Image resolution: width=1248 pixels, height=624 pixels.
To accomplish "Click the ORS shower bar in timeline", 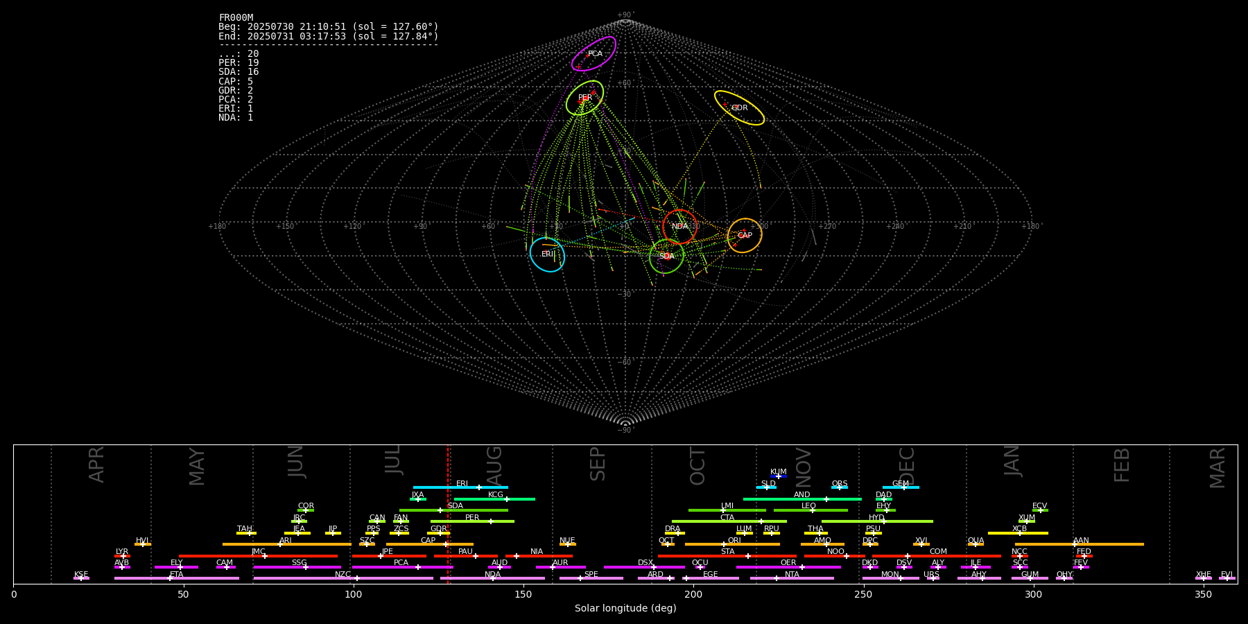I will (840, 487).
